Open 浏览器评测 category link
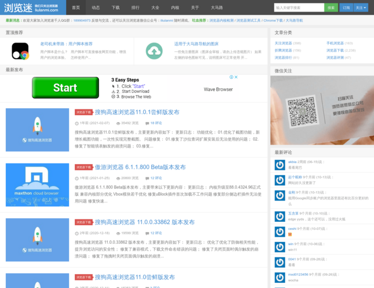Viewport: 374px width, 288px height. 335,58
